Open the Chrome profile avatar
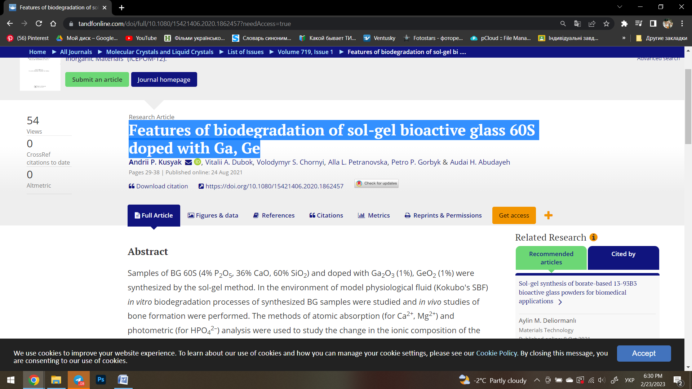Viewport: 692px width, 389px height. pyautogui.click(x=668, y=24)
